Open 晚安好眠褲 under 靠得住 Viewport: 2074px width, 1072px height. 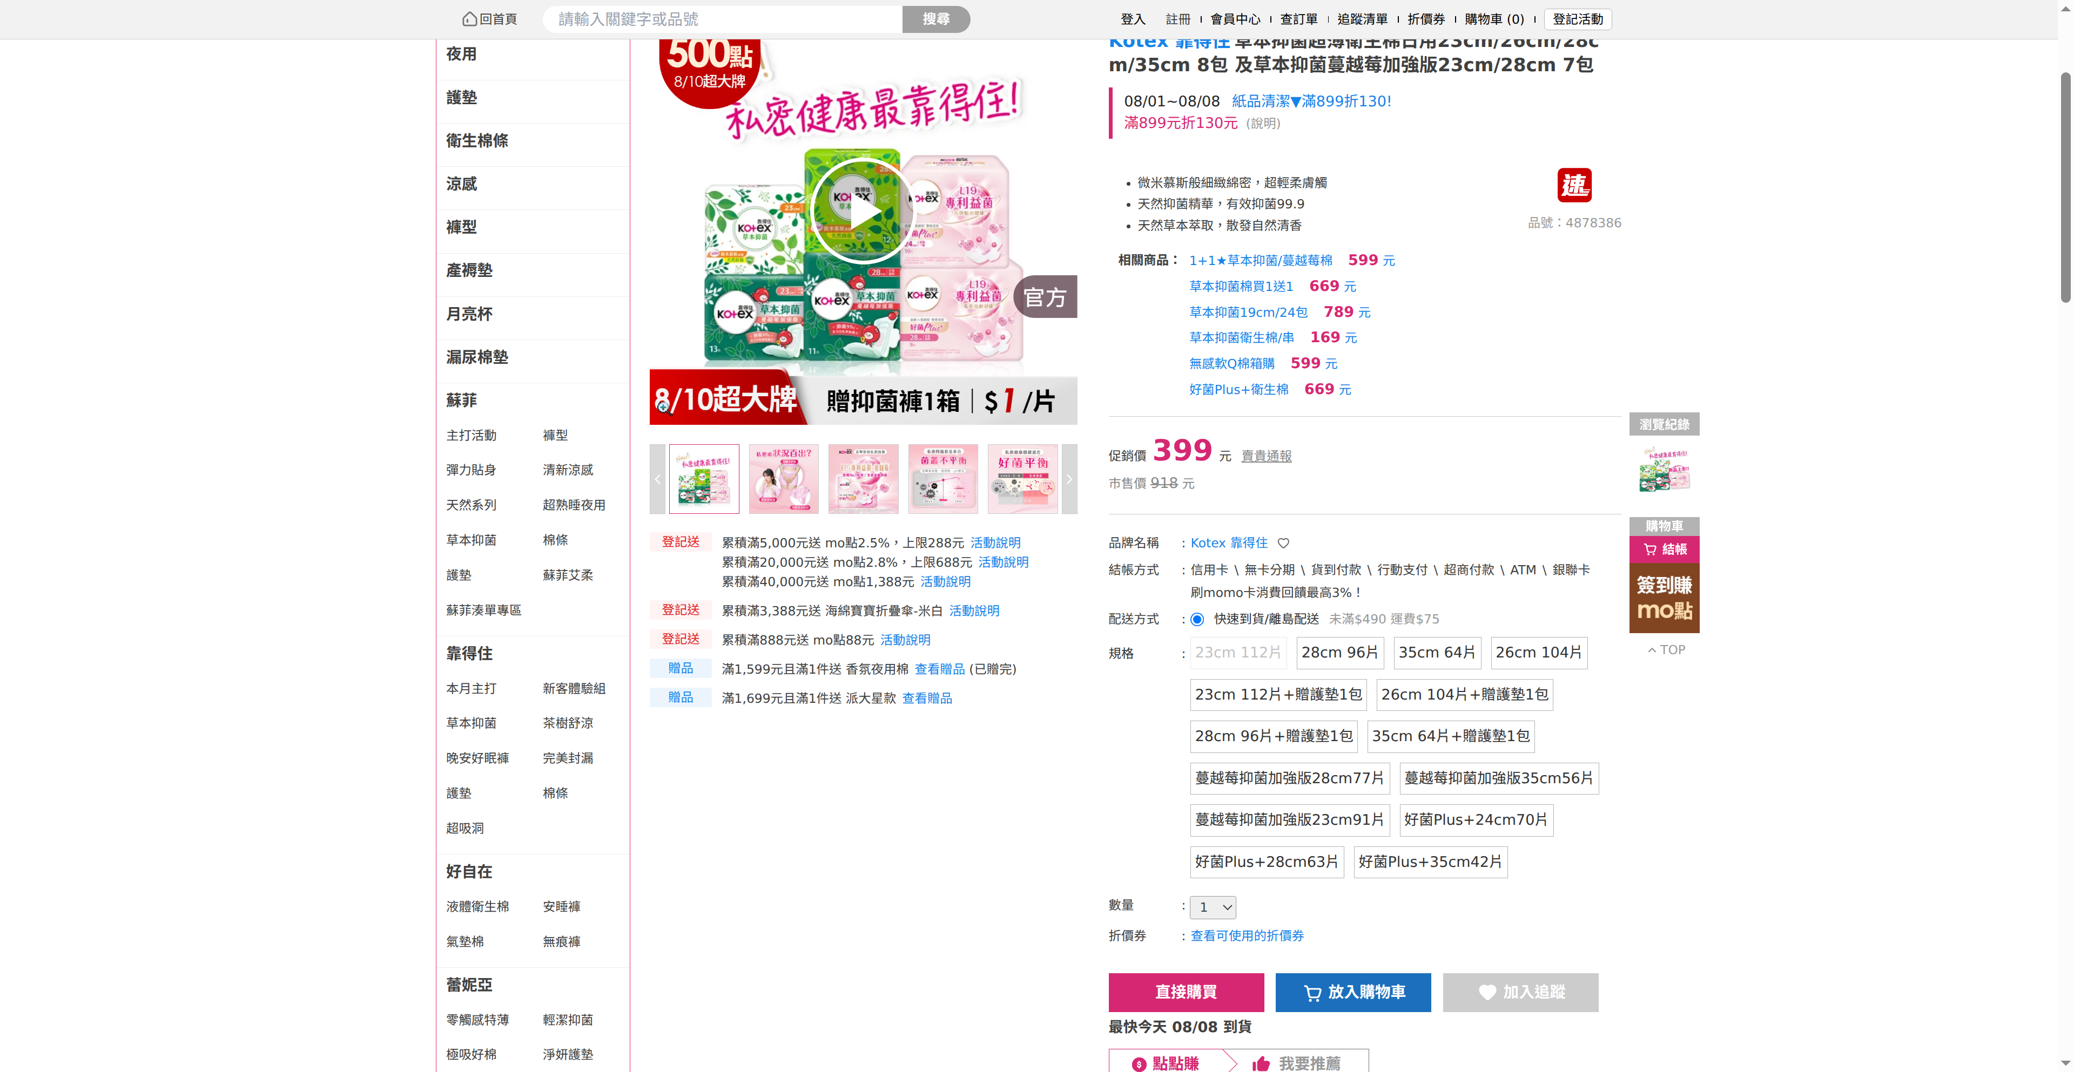pos(477,758)
